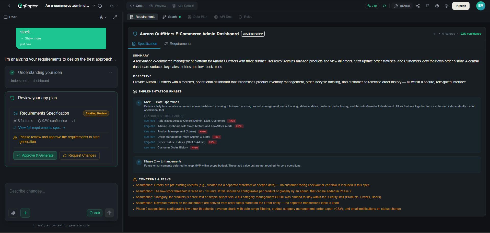Image resolution: width=490 pixels, height=233 pixels.
Task: Expand the chat panel to fullscreen
Action: (115, 17)
